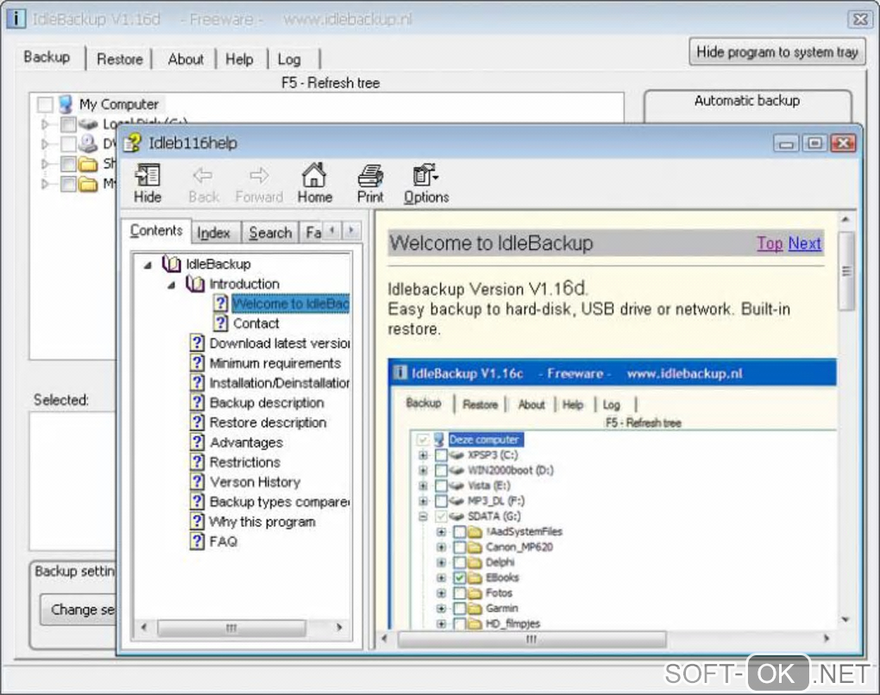The width and height of the screenshot is (880, 695).
Task: Click the Idleb116help window title icon
Action: point(133,142)
